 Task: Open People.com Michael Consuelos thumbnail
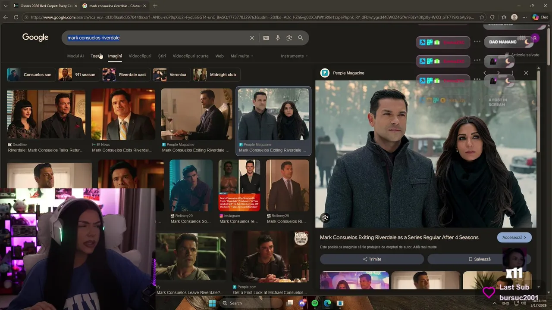coord(270,257)
